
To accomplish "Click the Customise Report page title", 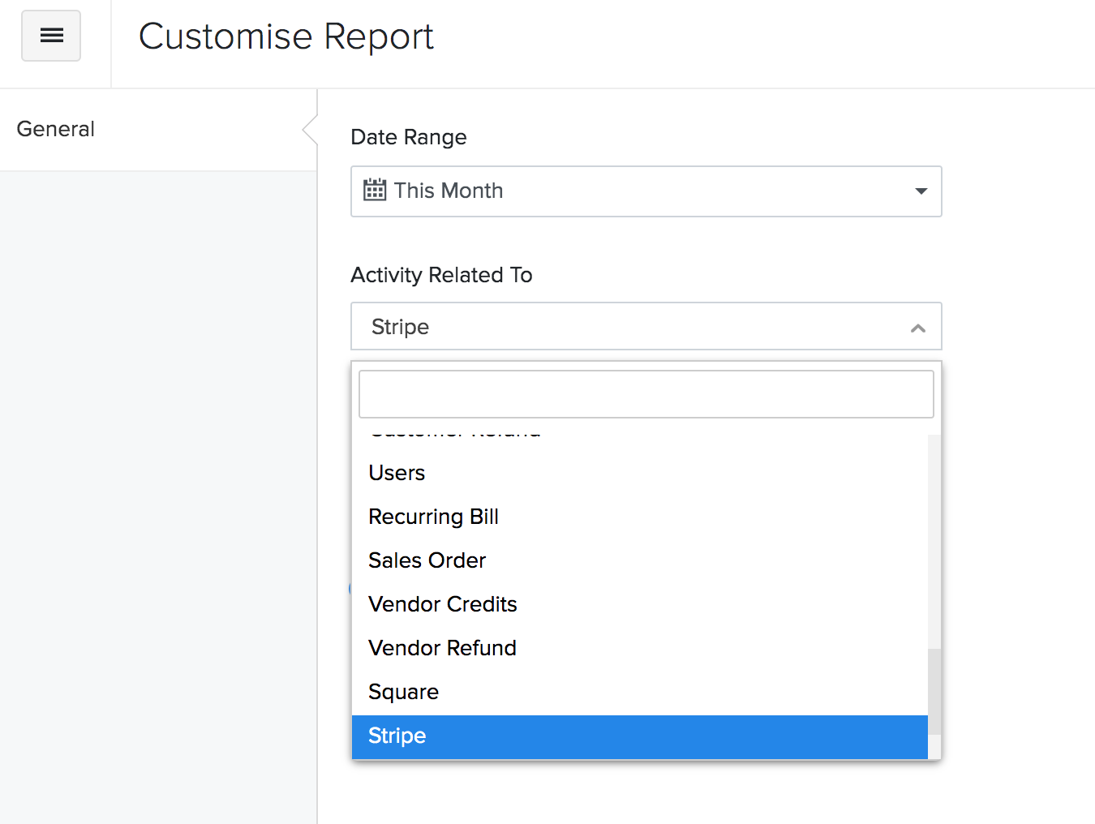I will (286, 36).
